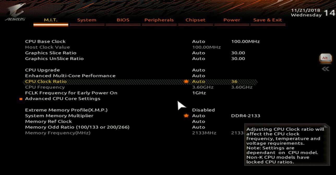Select the System Memory Multiplier label
Screen dimensions: 336x175
[x=59, y=116]
